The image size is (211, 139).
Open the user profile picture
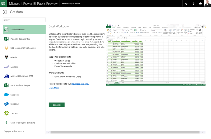pos(208,4)
